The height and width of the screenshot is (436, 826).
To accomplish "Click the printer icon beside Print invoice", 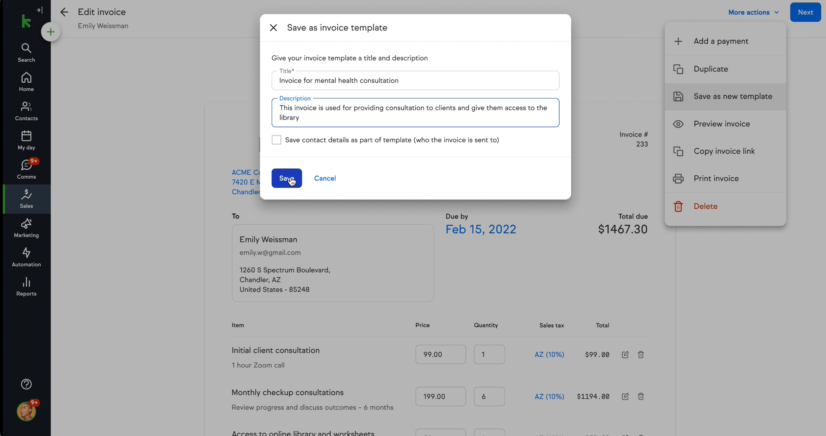I will tap(678, 178).
